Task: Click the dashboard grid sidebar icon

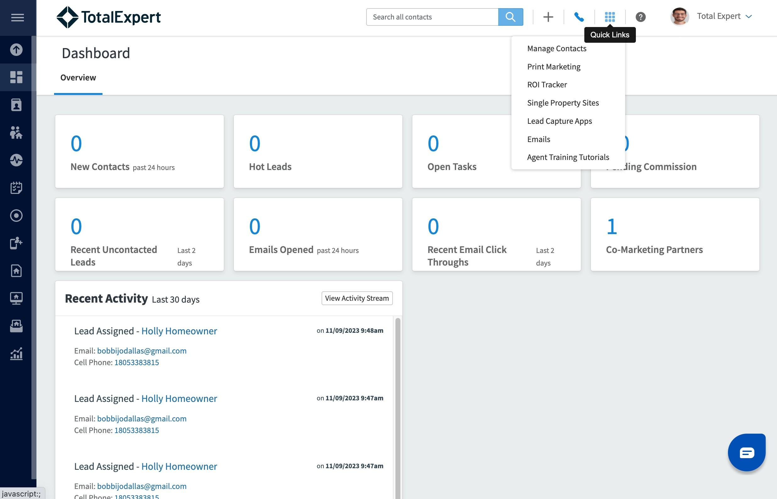Action: click(16, 77)
